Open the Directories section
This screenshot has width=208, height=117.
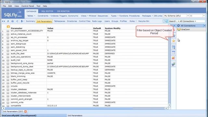pos(72,21)
